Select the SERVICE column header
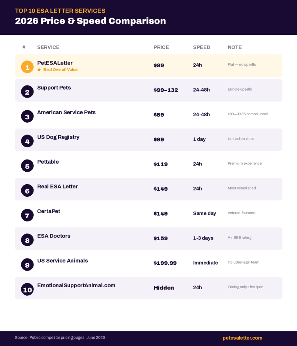The width and height of the screenshot is (297, 346). (48, 47)
